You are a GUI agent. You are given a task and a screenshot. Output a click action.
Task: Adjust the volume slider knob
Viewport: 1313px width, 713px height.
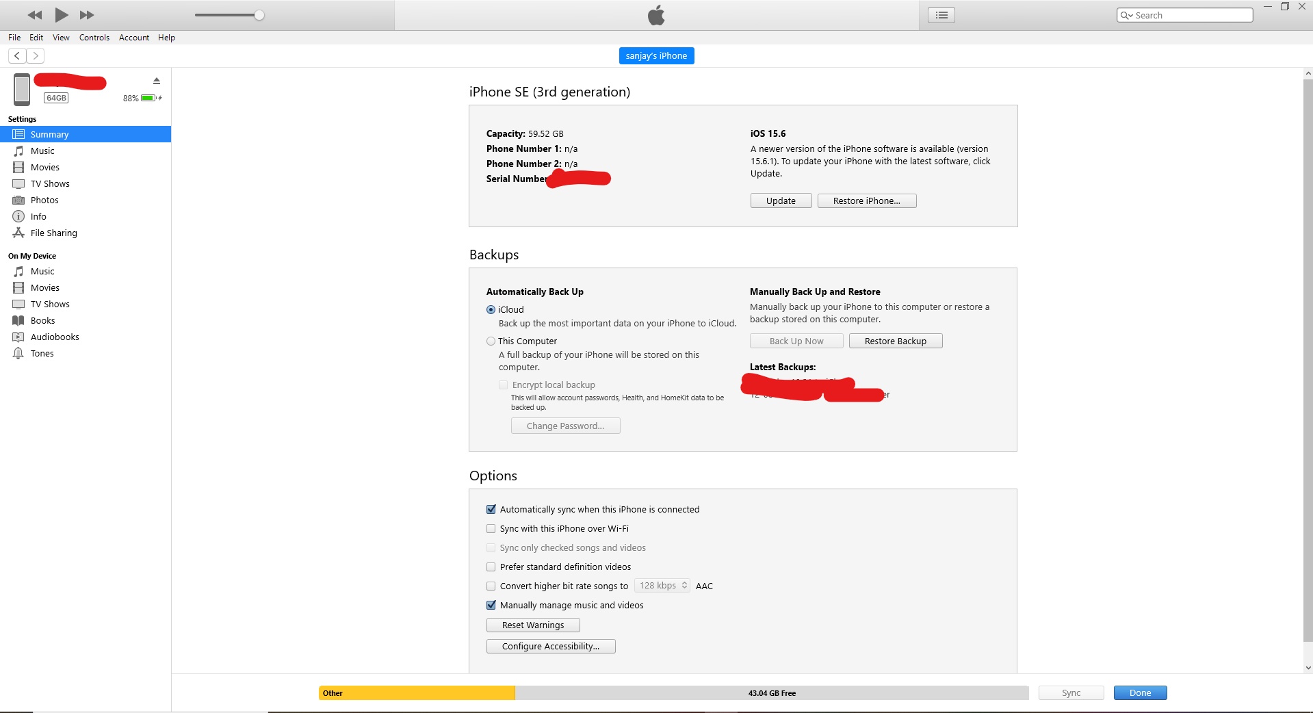click(x=259, y=15)
